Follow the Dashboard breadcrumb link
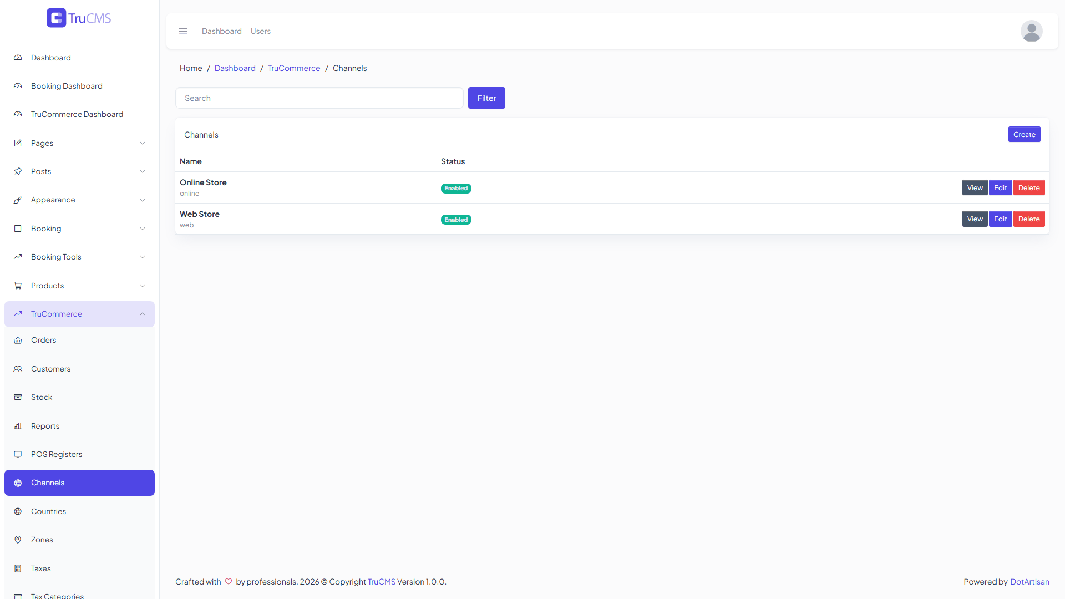Image resolution: width=1065 pixels, height=599 pixels. [235, 68]
